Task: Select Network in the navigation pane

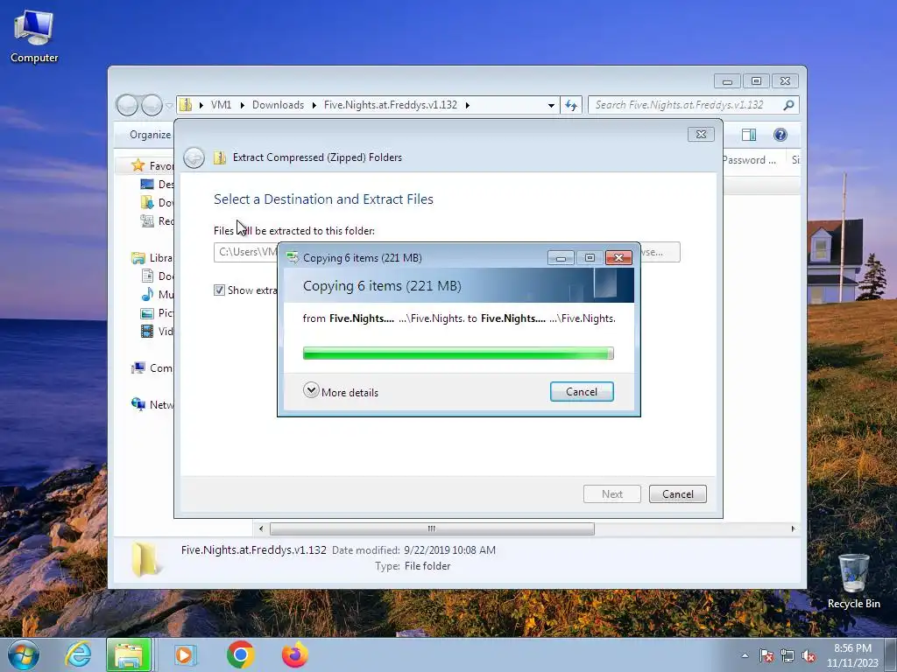Action: coord(153,404)
